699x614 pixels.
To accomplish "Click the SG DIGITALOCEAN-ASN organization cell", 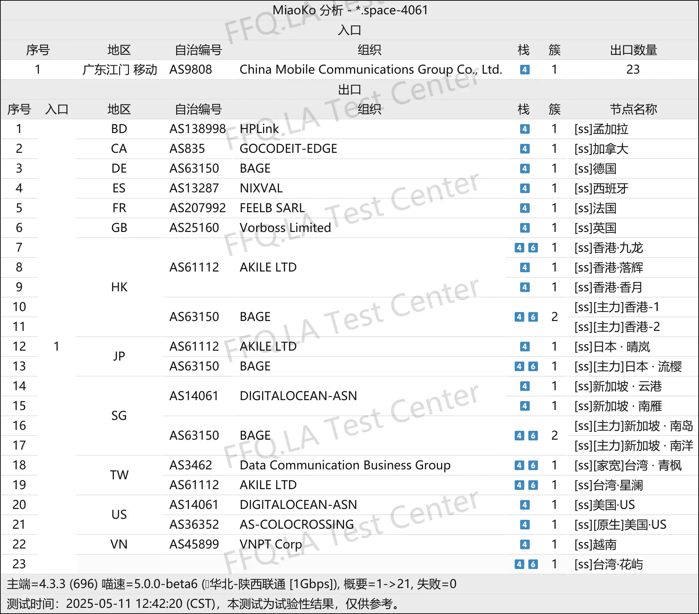I will click(298, 396).
